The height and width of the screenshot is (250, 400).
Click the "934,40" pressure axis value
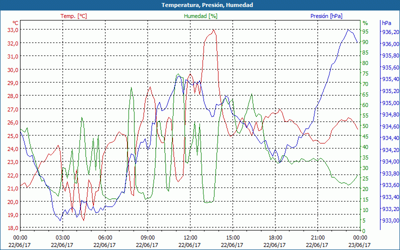pyautogui.click(x=390, y=138)
